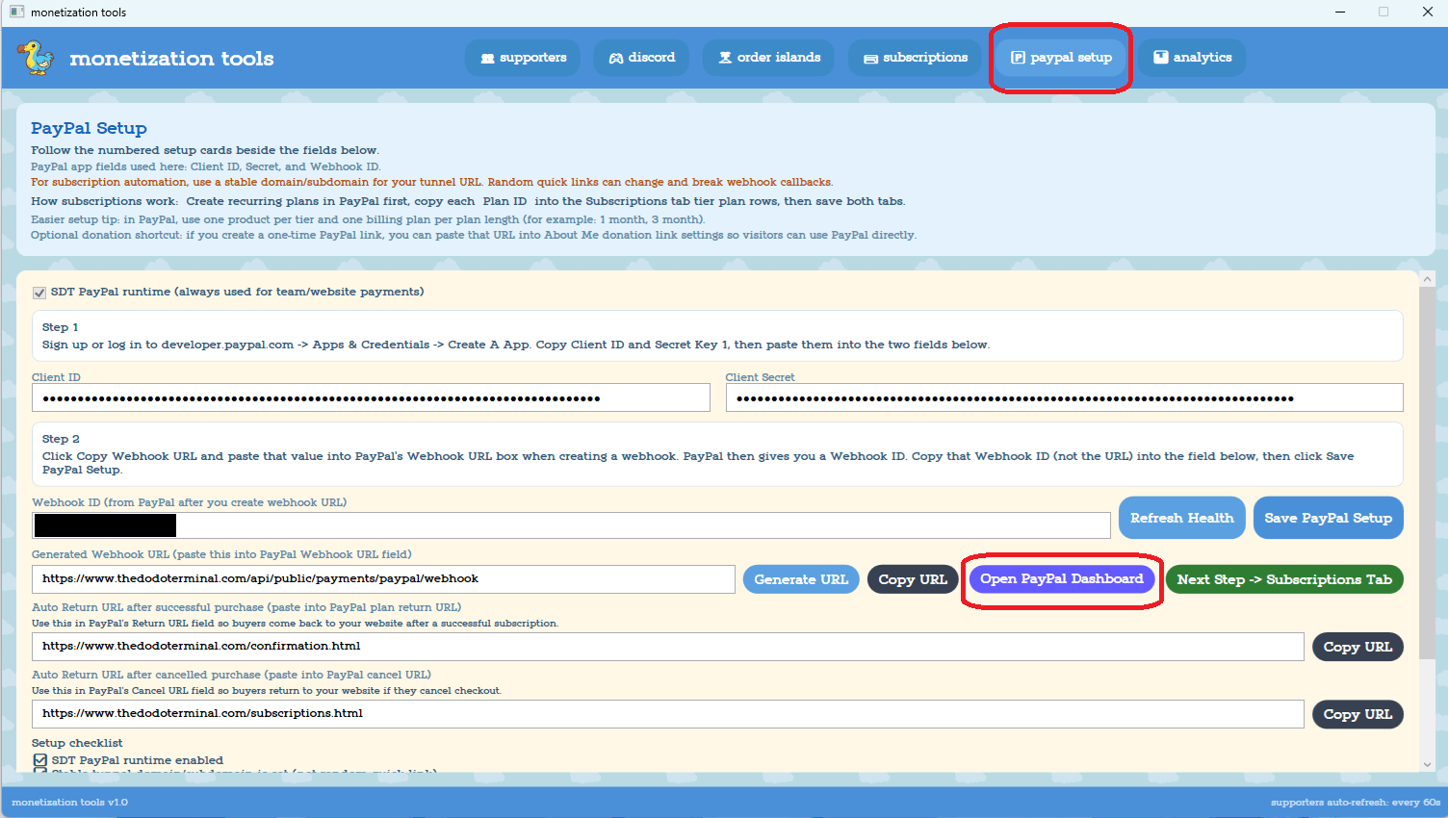The width and height of the screenshot is (1448, 818).
Task: Click the 'PayPal Setup' heading
Action: pyautogui.click(x=89, y=128)
